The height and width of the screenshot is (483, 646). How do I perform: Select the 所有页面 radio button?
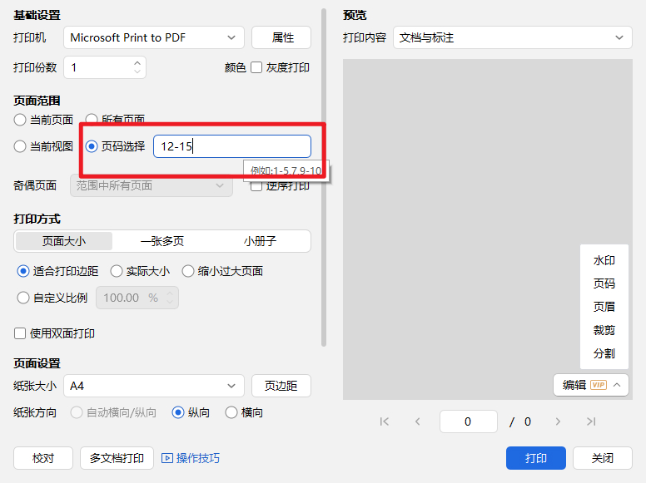point(92,120)
